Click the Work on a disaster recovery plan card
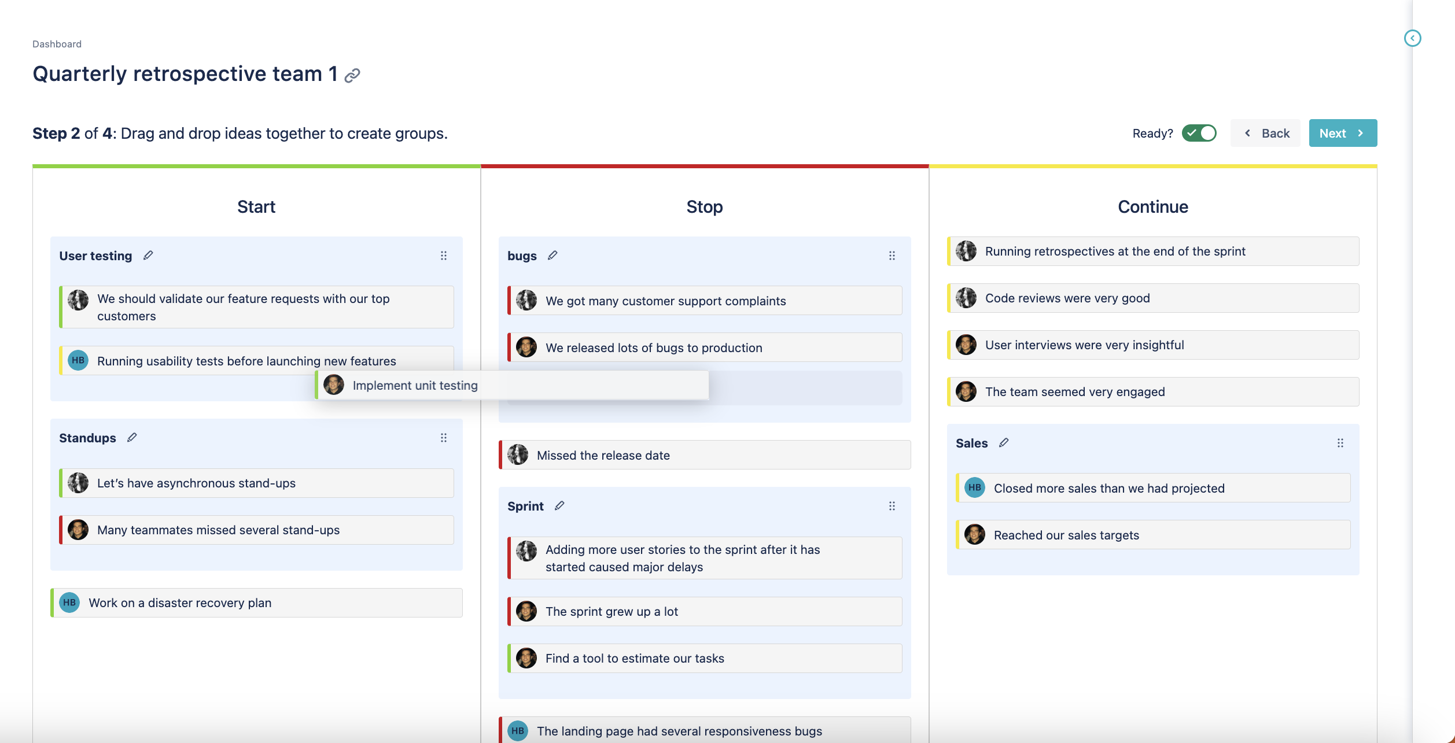The height and width of the screenshot is (743, 1455). coord(256,602)
